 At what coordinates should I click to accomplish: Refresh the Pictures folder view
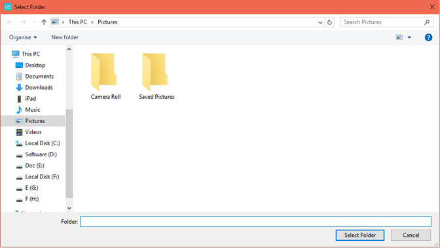tap(330, 22)
